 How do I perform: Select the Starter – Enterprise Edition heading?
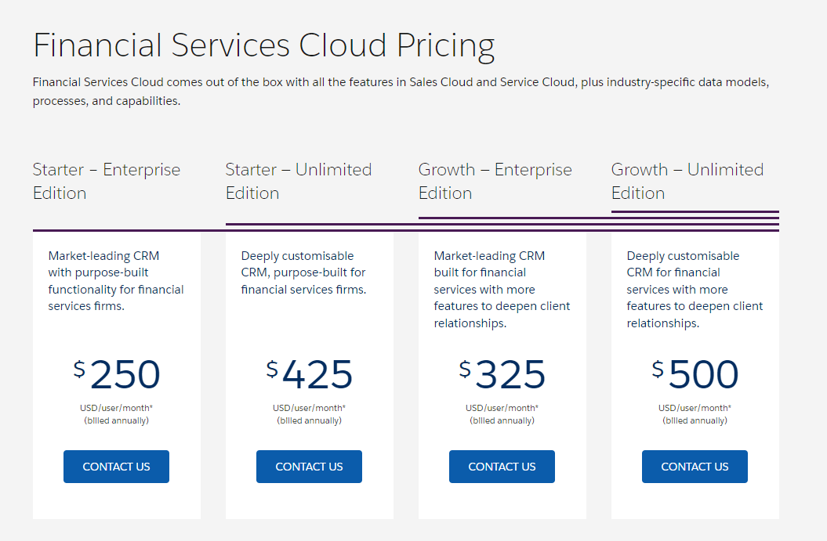(x=107, y=181)
